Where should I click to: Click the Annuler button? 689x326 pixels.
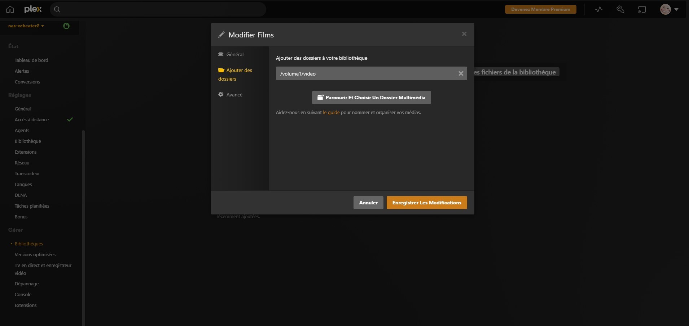point(368,203)
